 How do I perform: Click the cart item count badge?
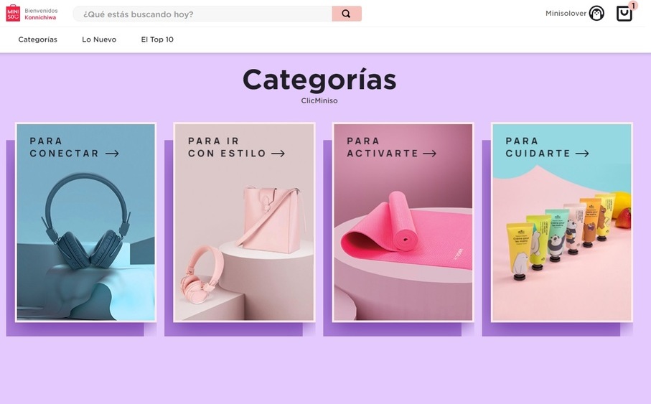(x=632, y=6)
